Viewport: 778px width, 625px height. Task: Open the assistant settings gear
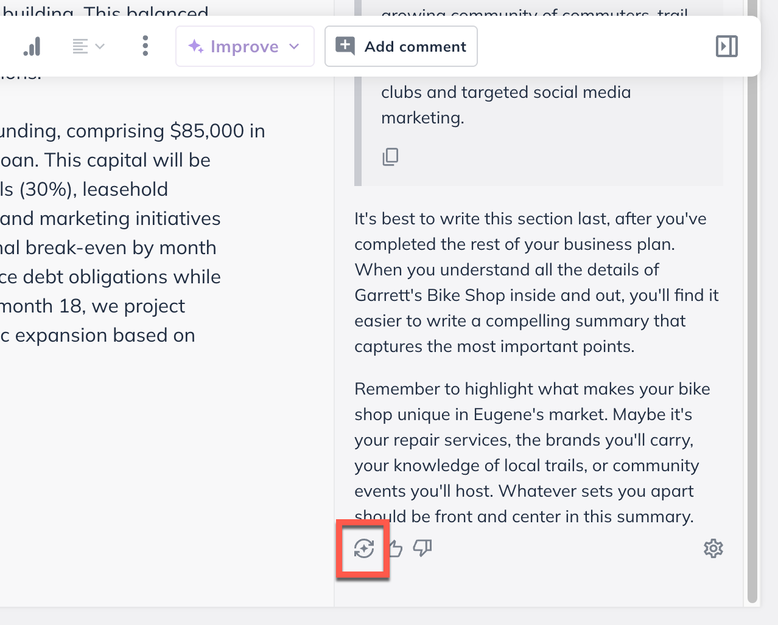[713, 548]
